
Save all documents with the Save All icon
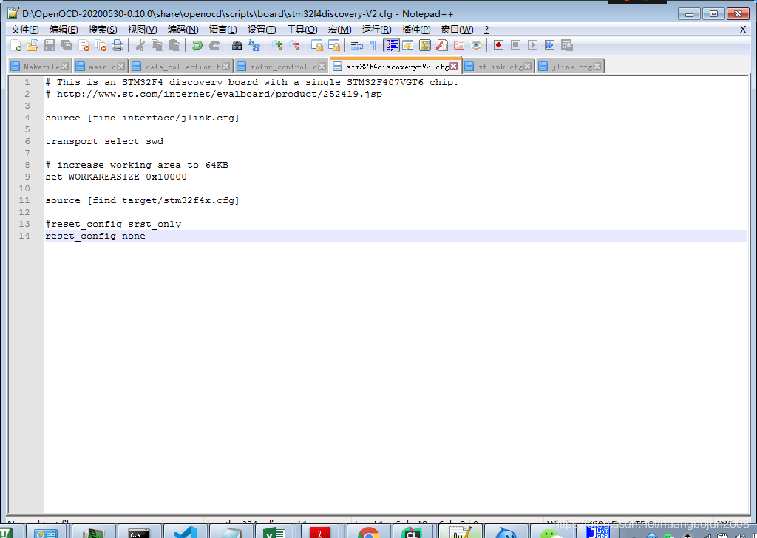click(x=67, y=45)
